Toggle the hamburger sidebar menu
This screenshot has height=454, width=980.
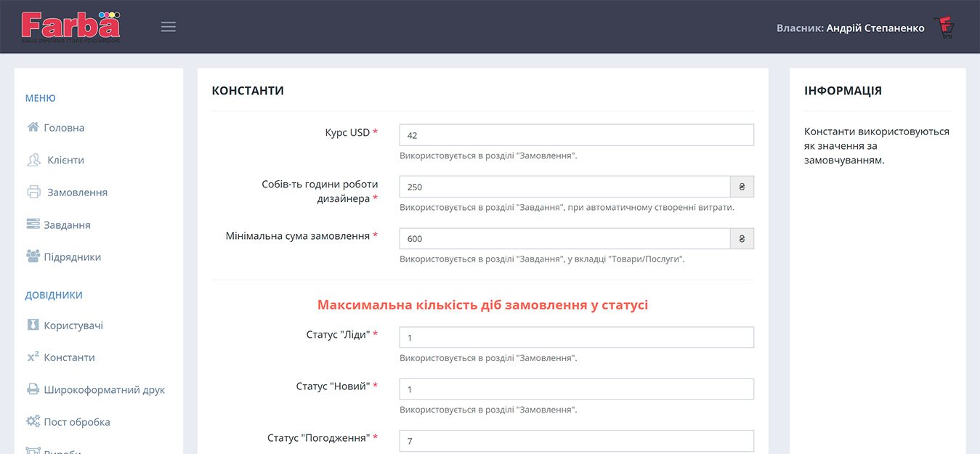coord(169,27)
